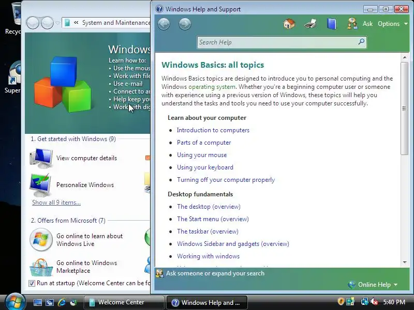Click the System and Maintenance breadcrumb

coord(116,23)
